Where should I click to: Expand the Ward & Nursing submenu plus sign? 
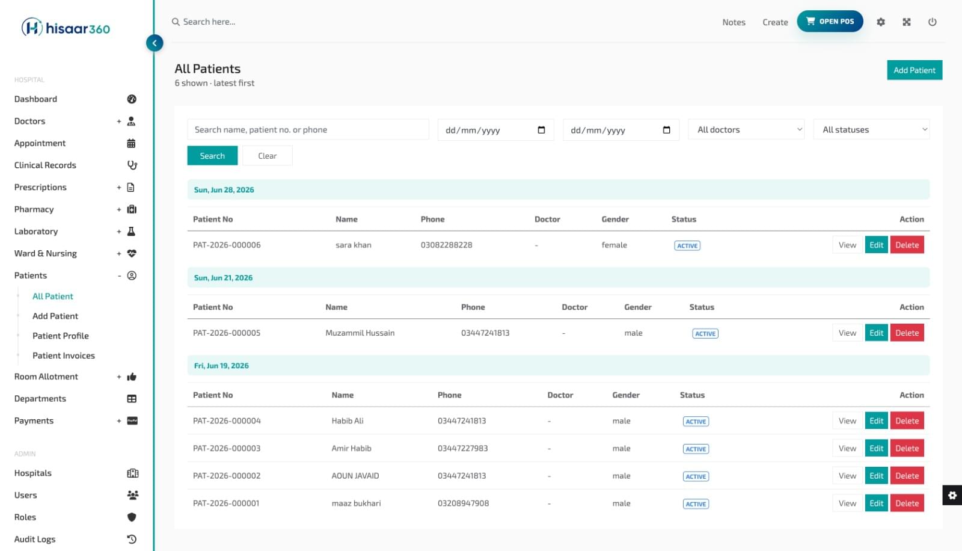point(119,254)
